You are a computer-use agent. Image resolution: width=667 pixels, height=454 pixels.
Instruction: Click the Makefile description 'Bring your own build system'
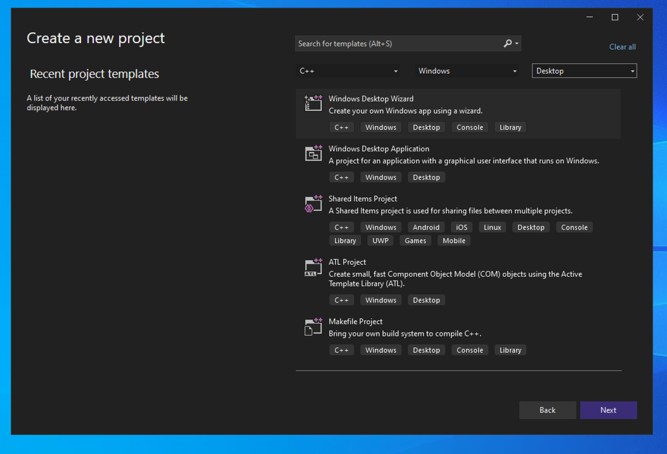click(x=405, y=334)
